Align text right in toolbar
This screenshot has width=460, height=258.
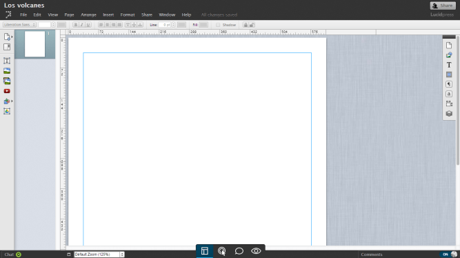113,25
